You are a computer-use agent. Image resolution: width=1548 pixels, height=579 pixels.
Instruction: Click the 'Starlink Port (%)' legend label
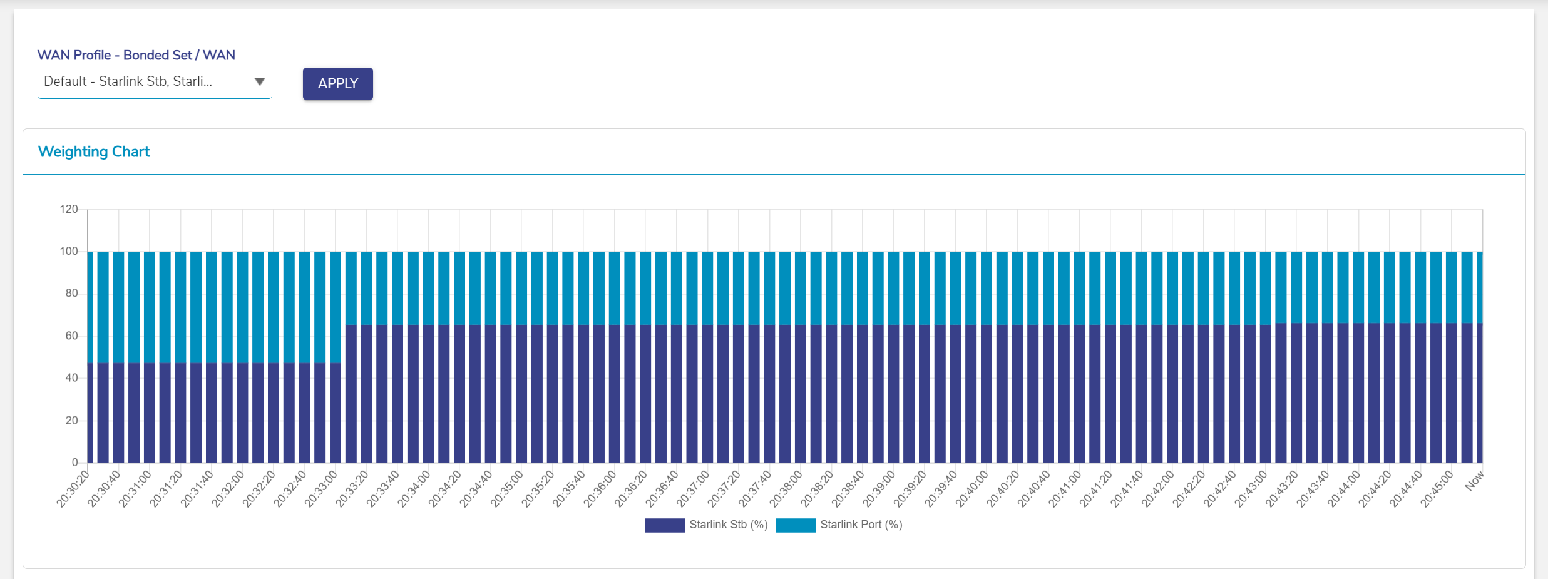(861, 525)
